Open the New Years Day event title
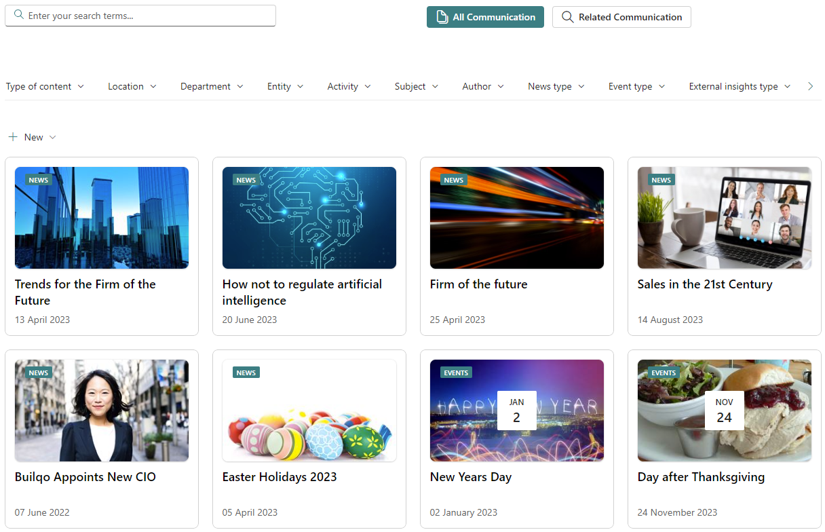 point(471,477)
